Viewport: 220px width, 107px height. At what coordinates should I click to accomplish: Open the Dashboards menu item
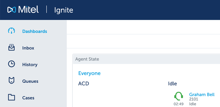tap(35, 31)
